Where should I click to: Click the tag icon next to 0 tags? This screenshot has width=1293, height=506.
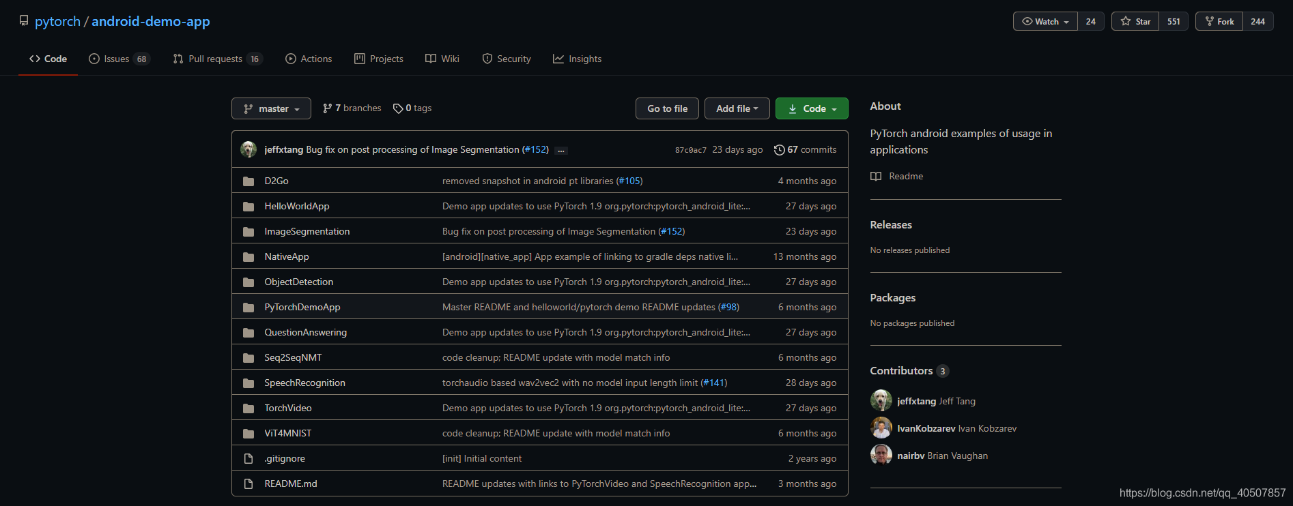click(398, 108)
